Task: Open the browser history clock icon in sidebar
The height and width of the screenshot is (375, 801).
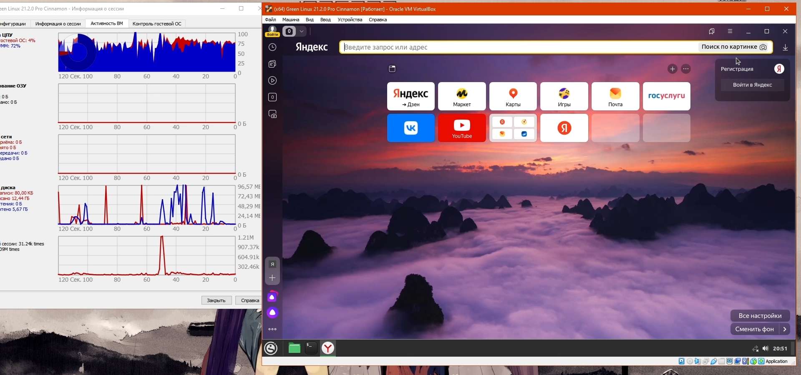Action: (x=272, y=47)
